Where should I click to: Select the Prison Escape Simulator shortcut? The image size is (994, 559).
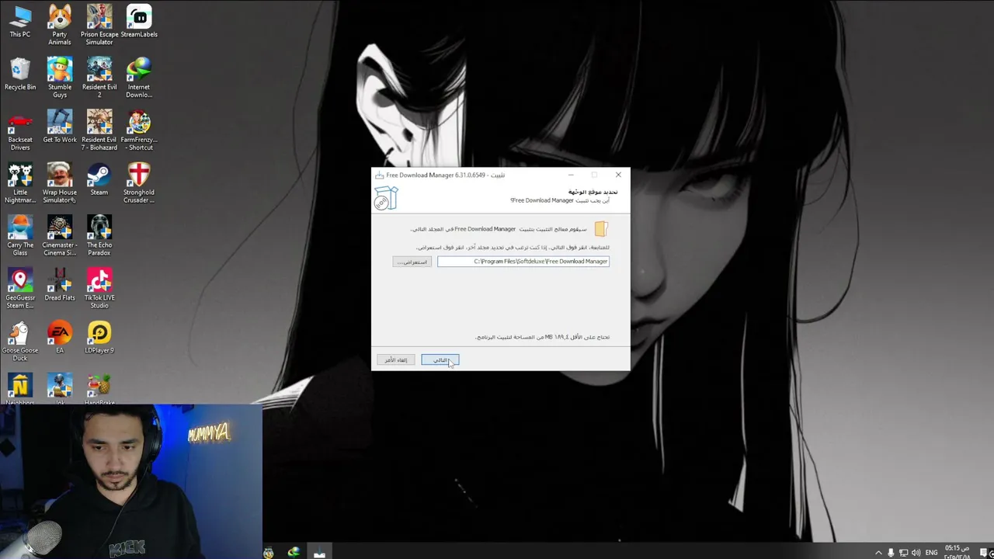[x=99, y=25]
